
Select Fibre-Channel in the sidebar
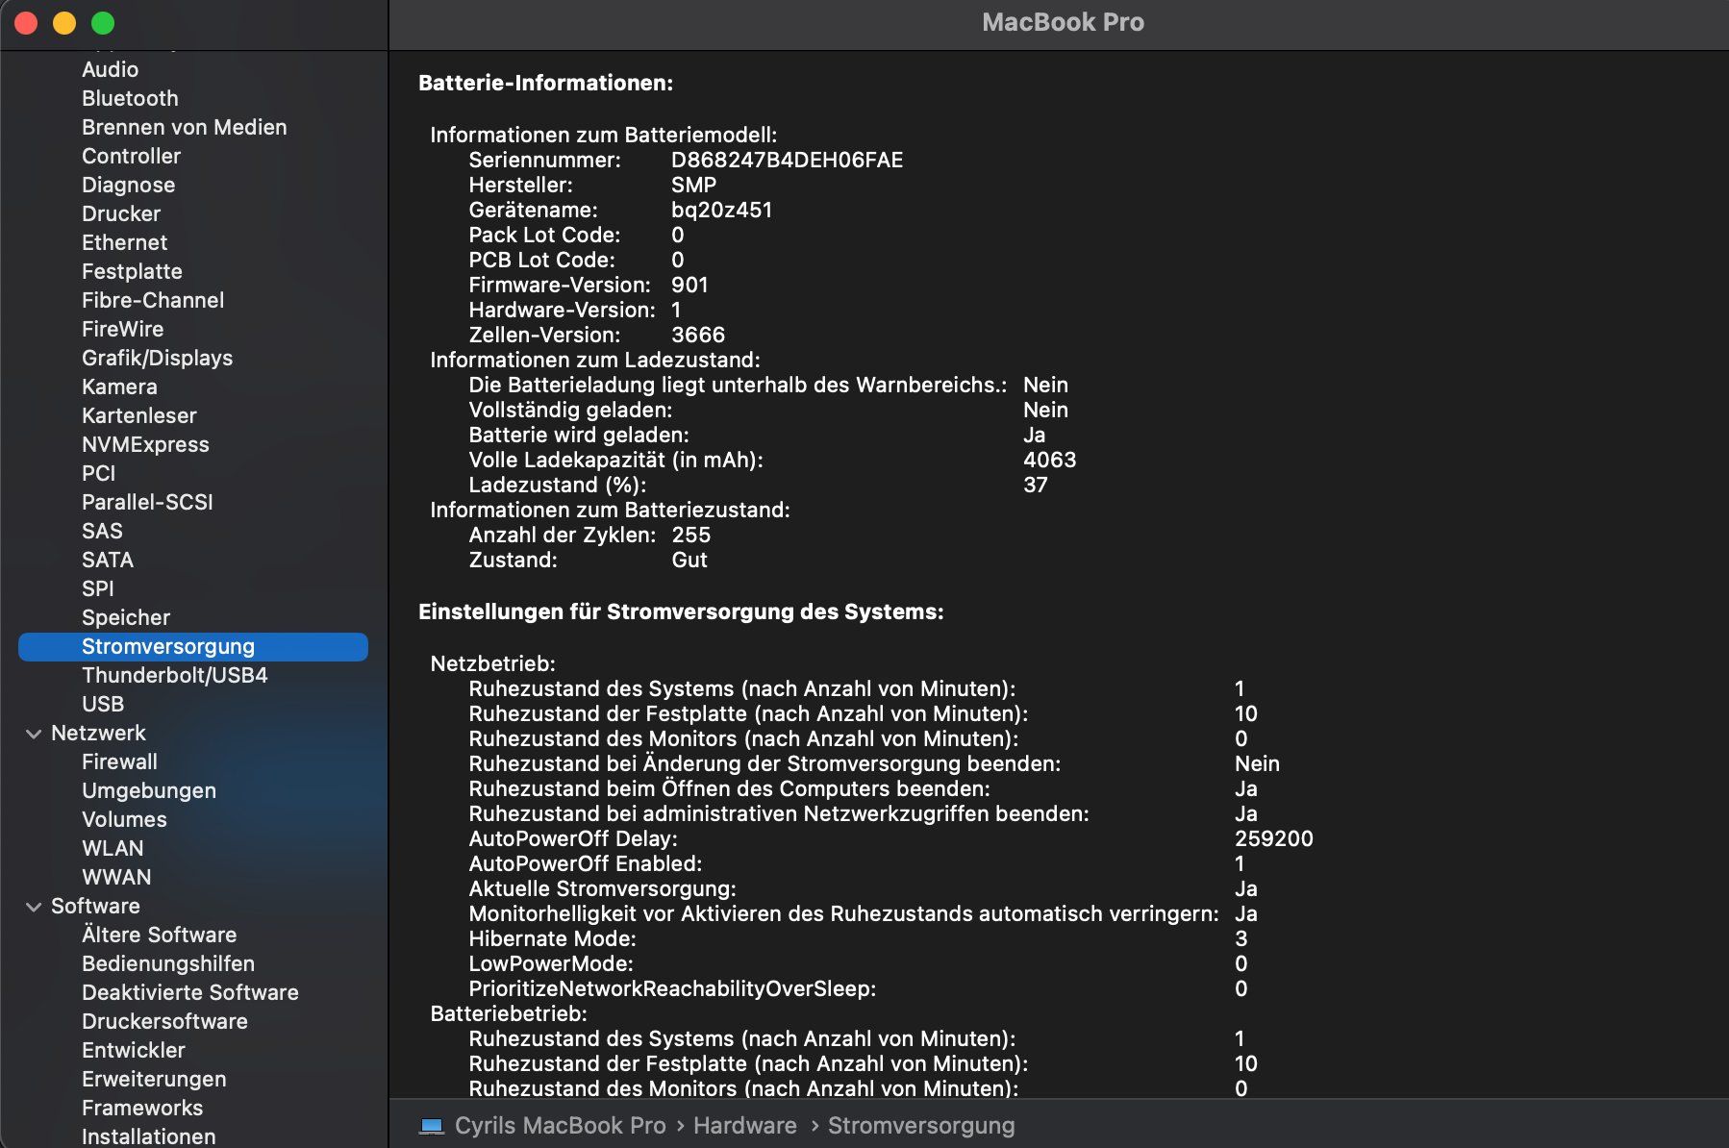tap(153, 300)
